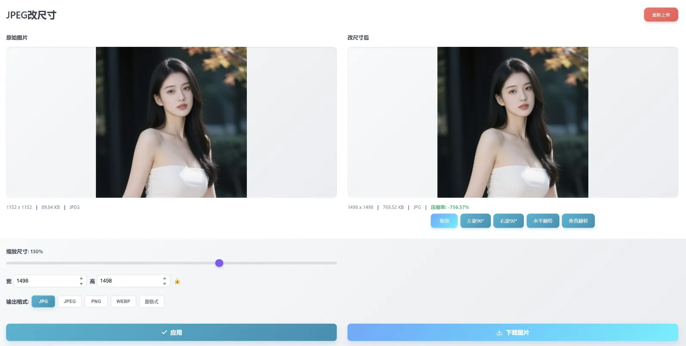This screenshot has height=346, width=686.
Task: Click the 压缩率: -756.57% text
Action: (450, 207)
